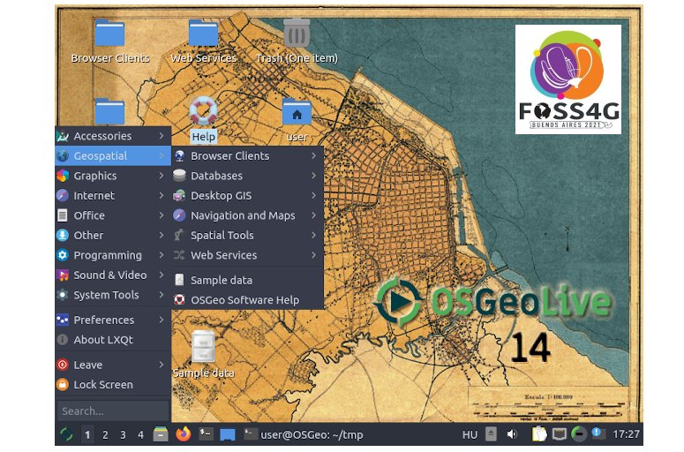The height and width of the screenshot is (452, 684).
Task: Switch to virtual desktop 3
Action: click(123, 434)
